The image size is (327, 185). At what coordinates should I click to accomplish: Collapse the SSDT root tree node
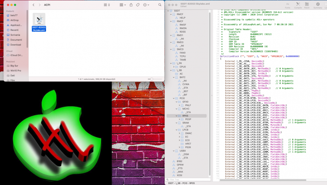(x=168, y=11)
